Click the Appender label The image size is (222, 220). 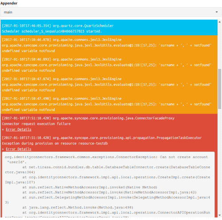pyautogui.click(x=9, y=3)
